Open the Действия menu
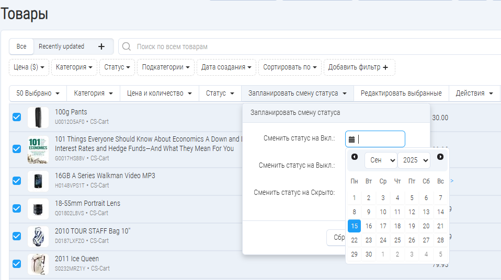This screenshot has height=280, width=501. (x=474, y=94)
